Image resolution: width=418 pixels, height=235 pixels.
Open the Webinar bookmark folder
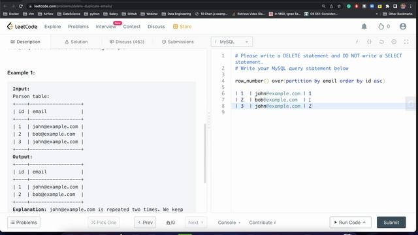tap(150, 14)
